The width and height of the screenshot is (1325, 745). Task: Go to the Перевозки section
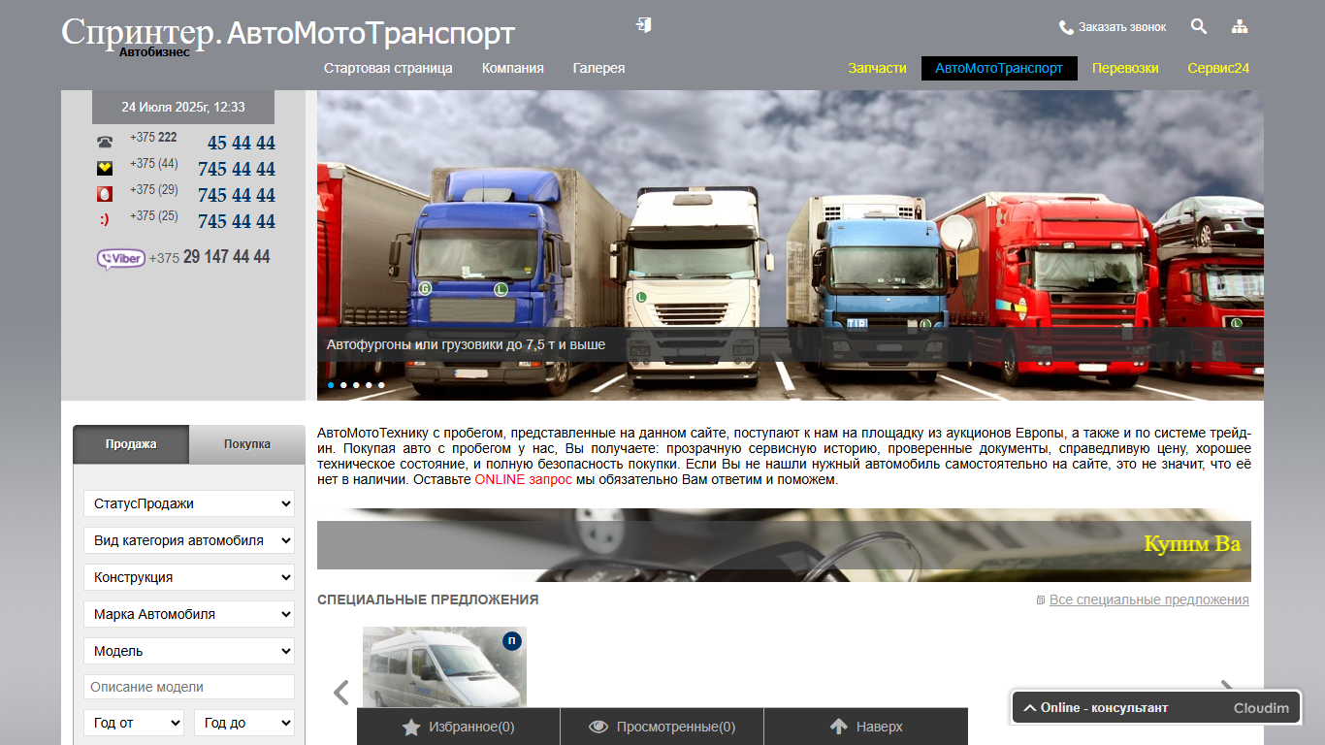click(x=1125, y=68)
